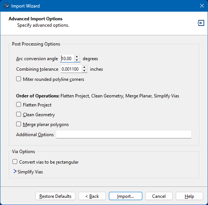The width and height of the screenshot is (208, 205).
Task: Click the import arrow icon in header
Action: (x=201, y=23)
